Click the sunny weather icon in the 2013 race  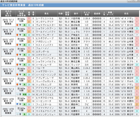coord(17,45)
